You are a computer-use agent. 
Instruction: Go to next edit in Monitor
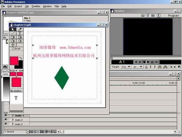(x=175, y=67)
